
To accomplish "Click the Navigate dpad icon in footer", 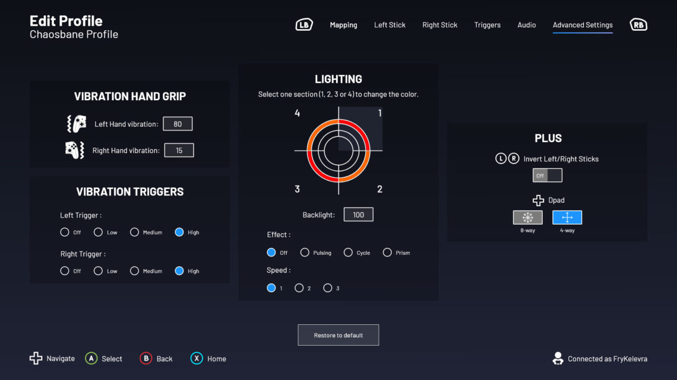I will [x=36, y=358].
